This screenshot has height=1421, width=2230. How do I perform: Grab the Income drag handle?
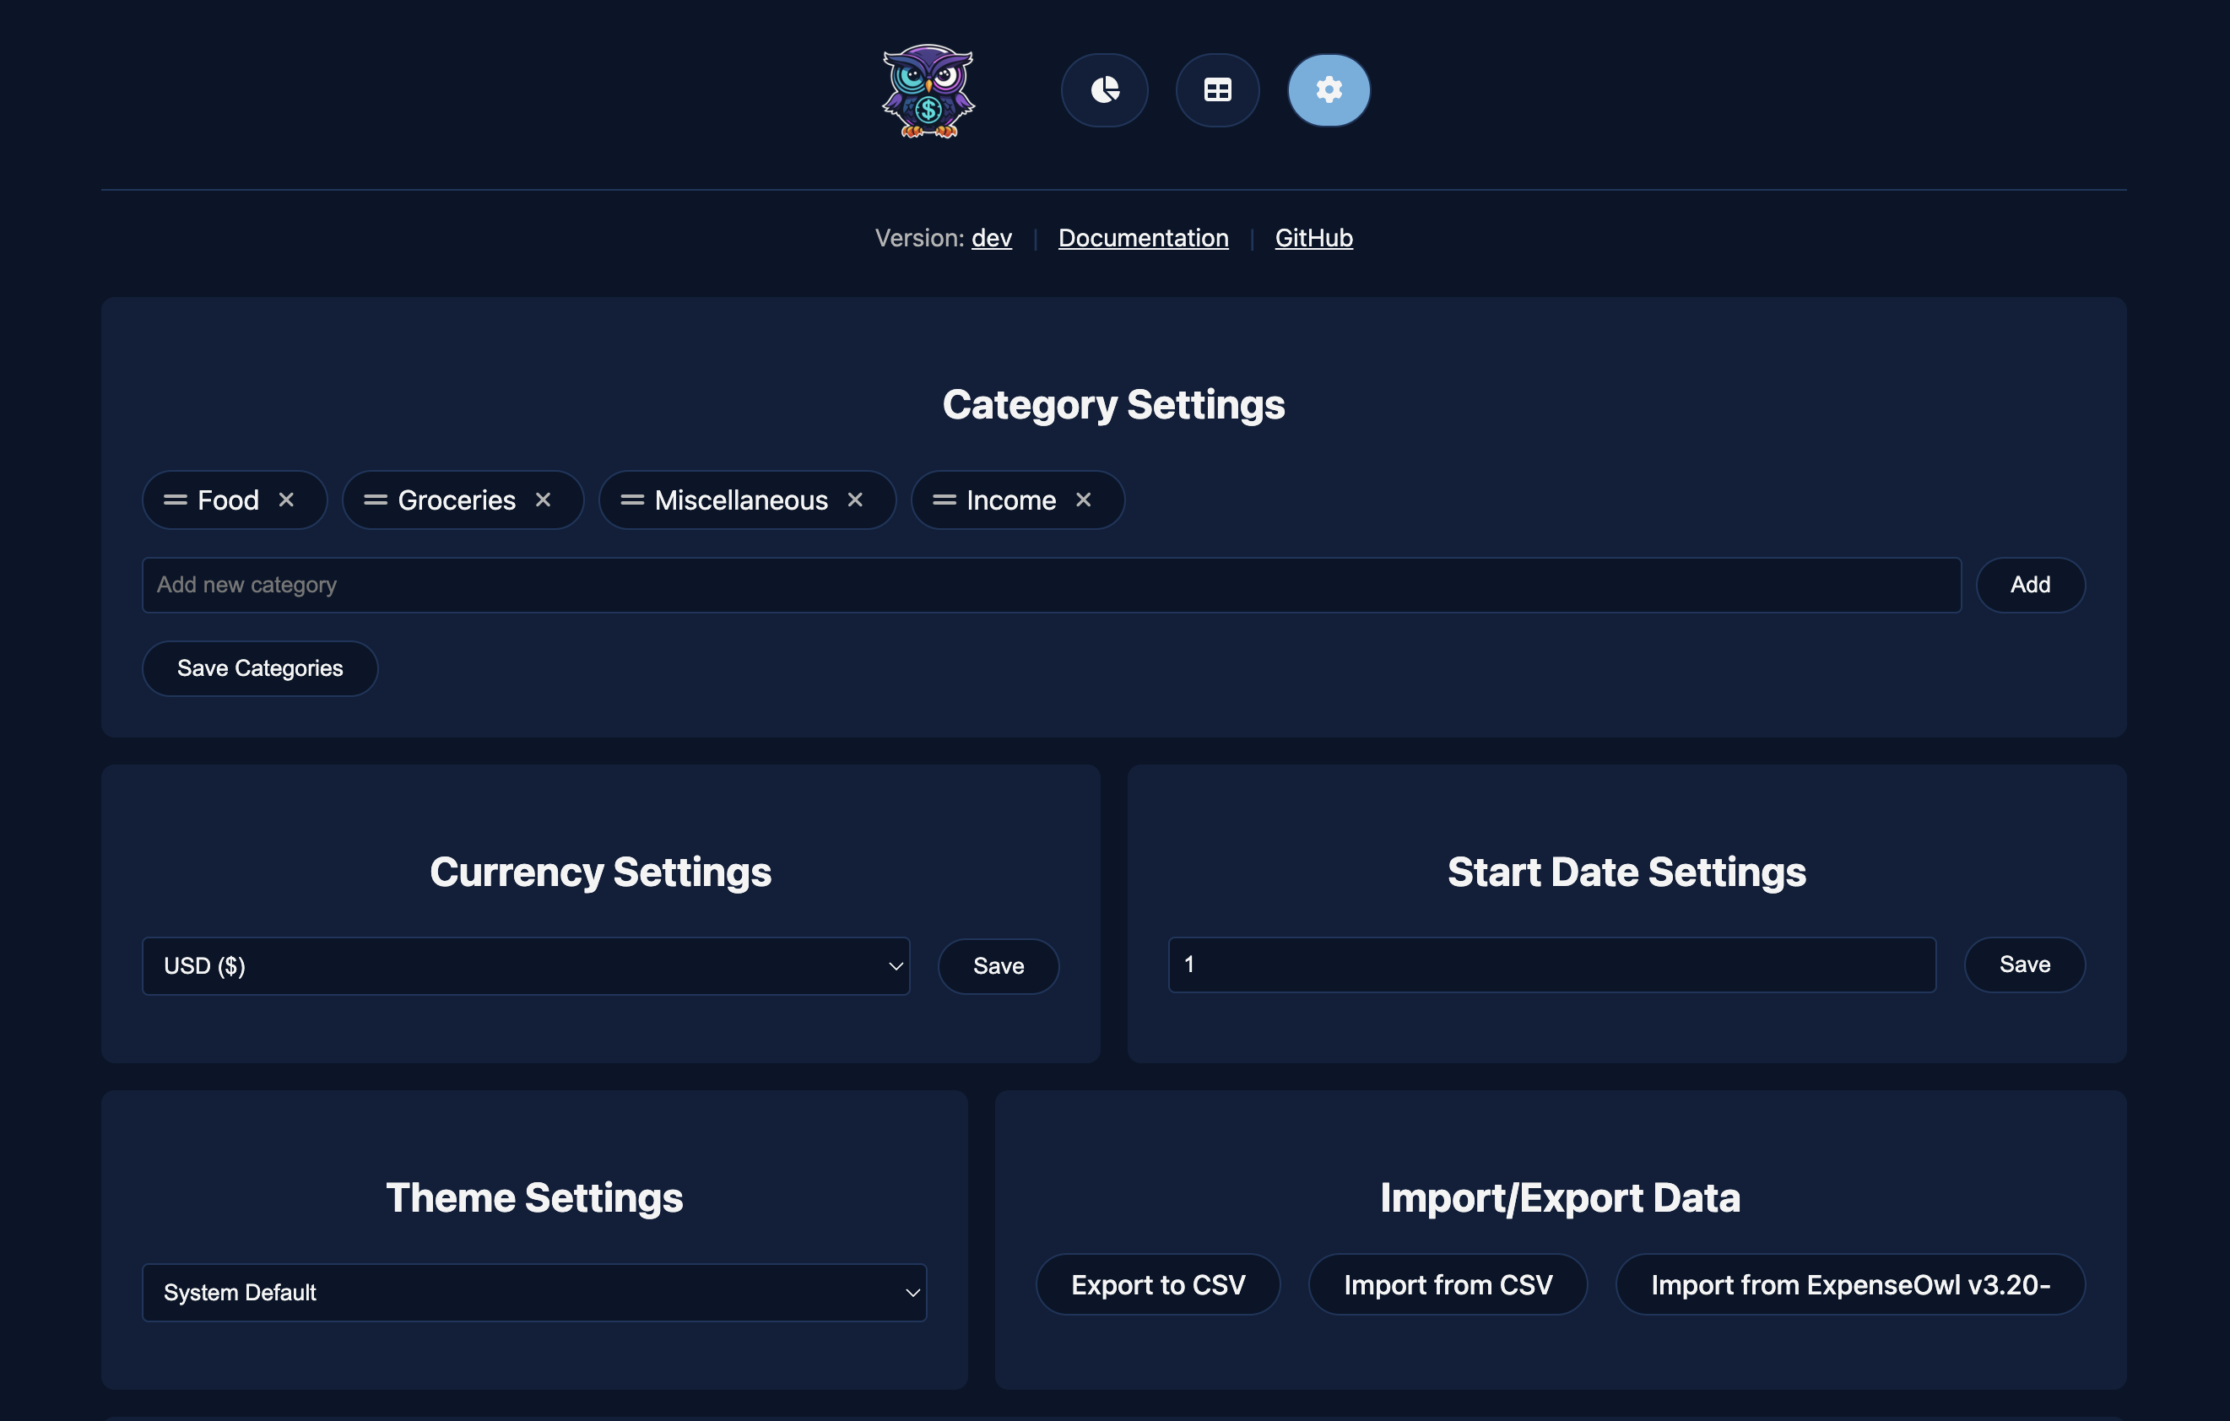pyautogui.click(x=944, y=500)
